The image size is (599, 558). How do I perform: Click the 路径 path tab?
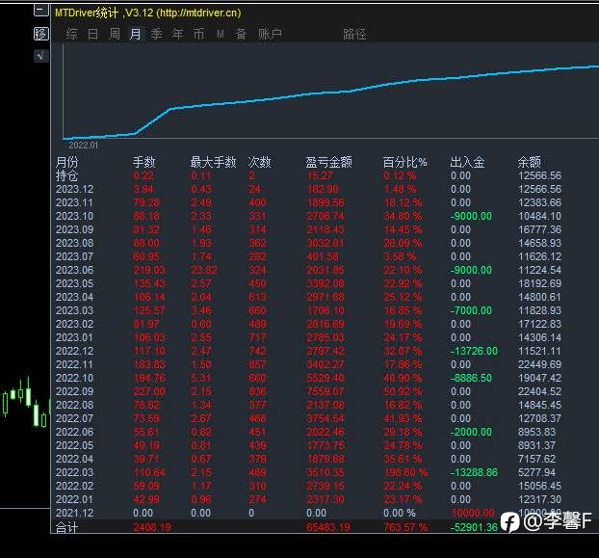pos(354,34)
